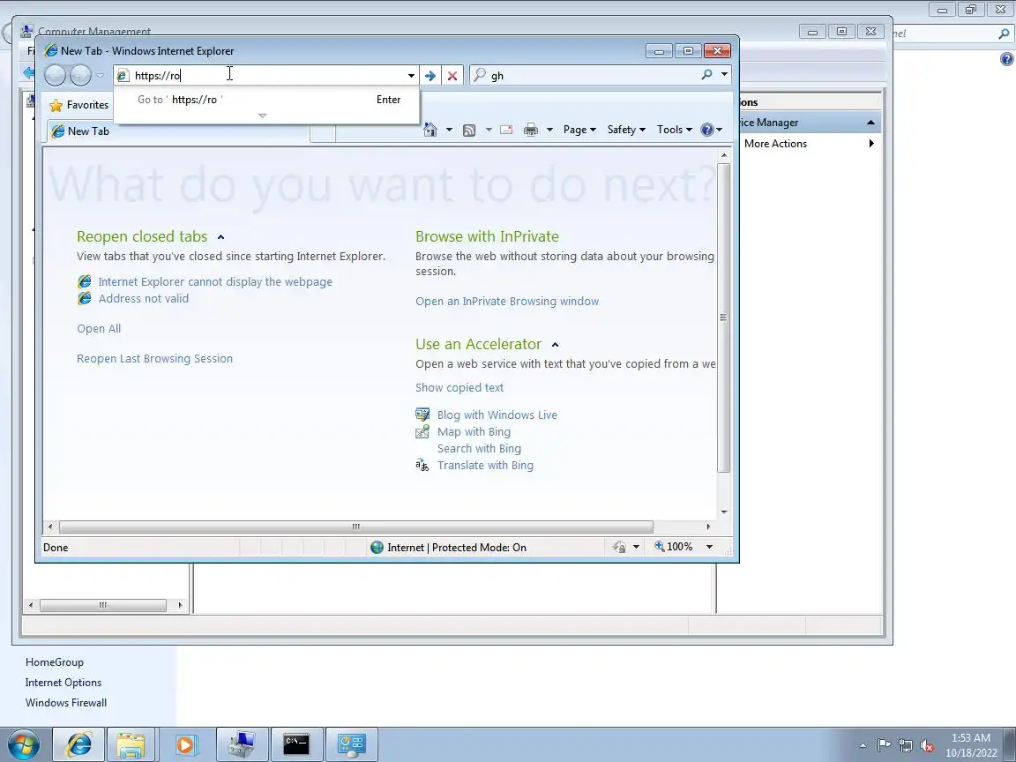Viewport: 1016px width, 762px height.
Task: Open the Home button dropdown arrow
Action: tap(449, 130)
